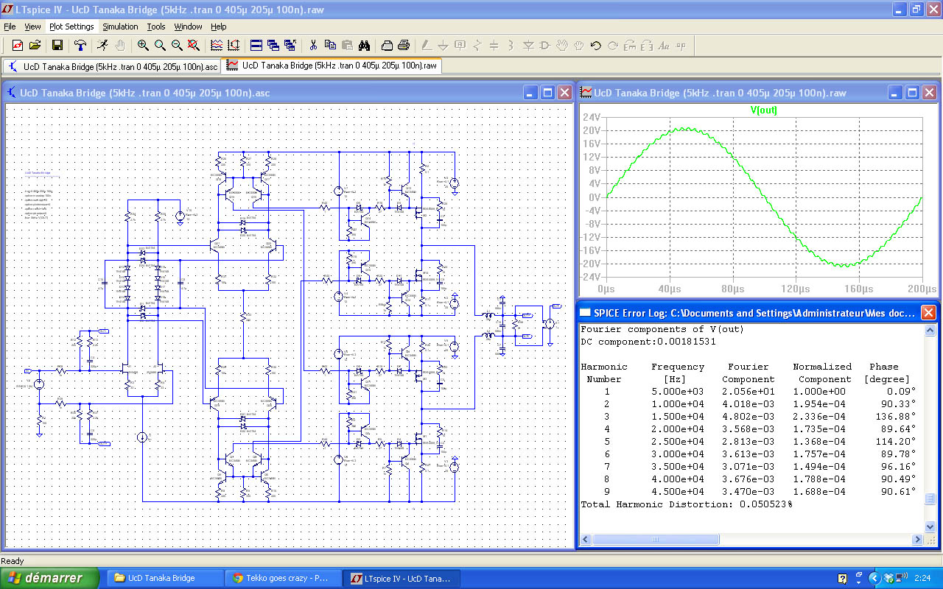The image size is (943, 589).
Task: Click the SPICE directive '.op' icon
Action: click(x=681, y=46)
